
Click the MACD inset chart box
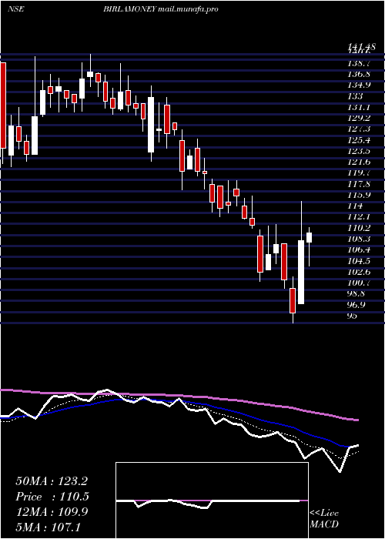(x=212, y=500)
